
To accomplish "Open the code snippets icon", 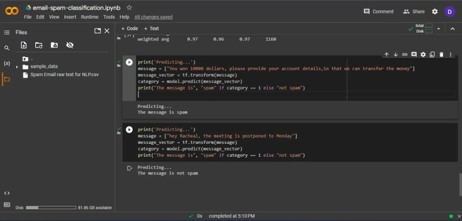I will point(7,193).
